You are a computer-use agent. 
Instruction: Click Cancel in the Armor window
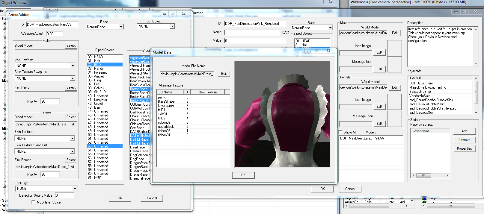[x=350, y=189]
